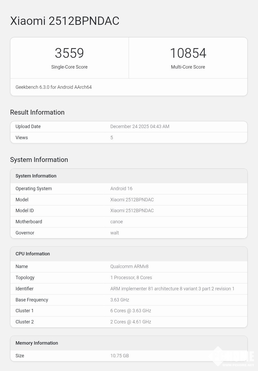Click the single-core score 3559
Screen dimensions: 258x371
69,53
